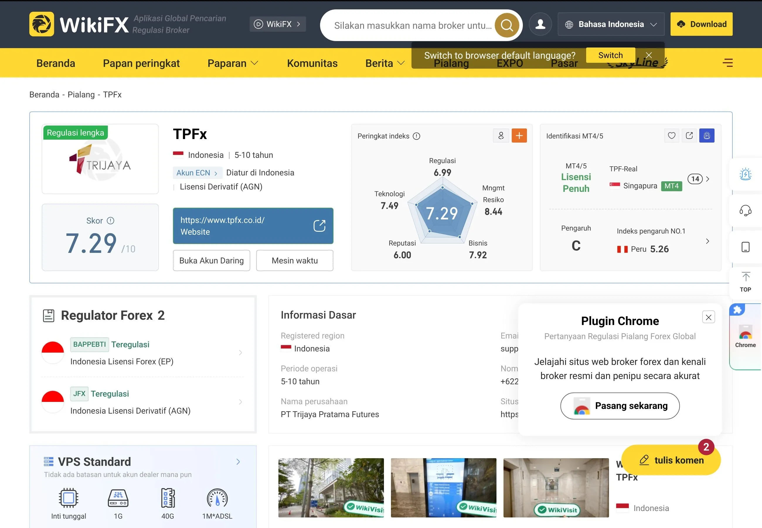
Task: Expand the Berita menu dropdown
Action: tap(385, 63)
